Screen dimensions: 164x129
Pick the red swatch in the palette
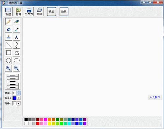(38, 123)
